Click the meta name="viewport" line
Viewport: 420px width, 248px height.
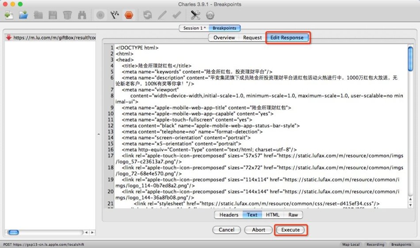click(x=150, y=90)
